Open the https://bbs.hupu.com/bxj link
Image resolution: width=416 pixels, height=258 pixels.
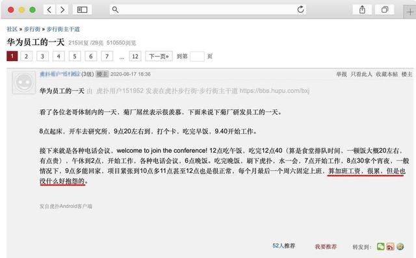274,91
